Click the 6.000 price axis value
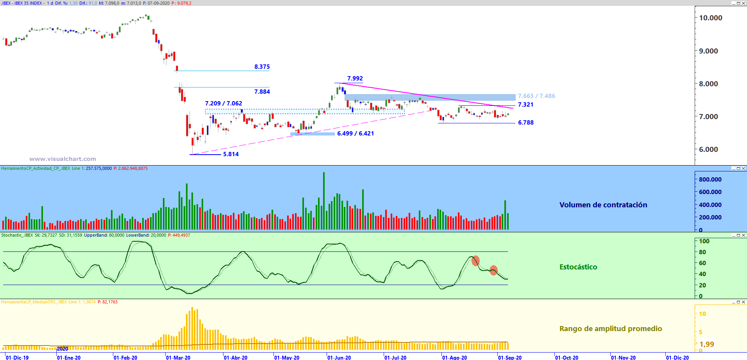 (708, 150)
